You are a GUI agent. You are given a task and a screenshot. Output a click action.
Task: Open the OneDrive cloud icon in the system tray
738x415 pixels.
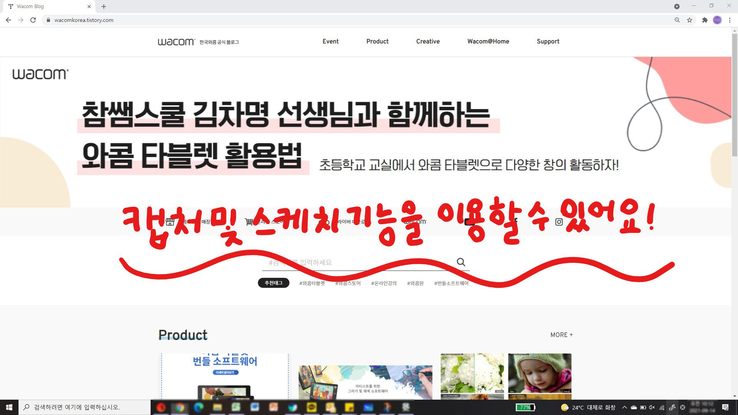tap(634, 407)
